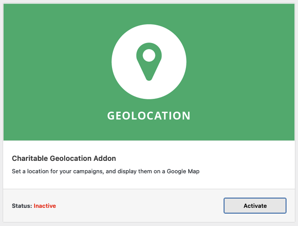Click the addon description text

[x=106, y=171]
